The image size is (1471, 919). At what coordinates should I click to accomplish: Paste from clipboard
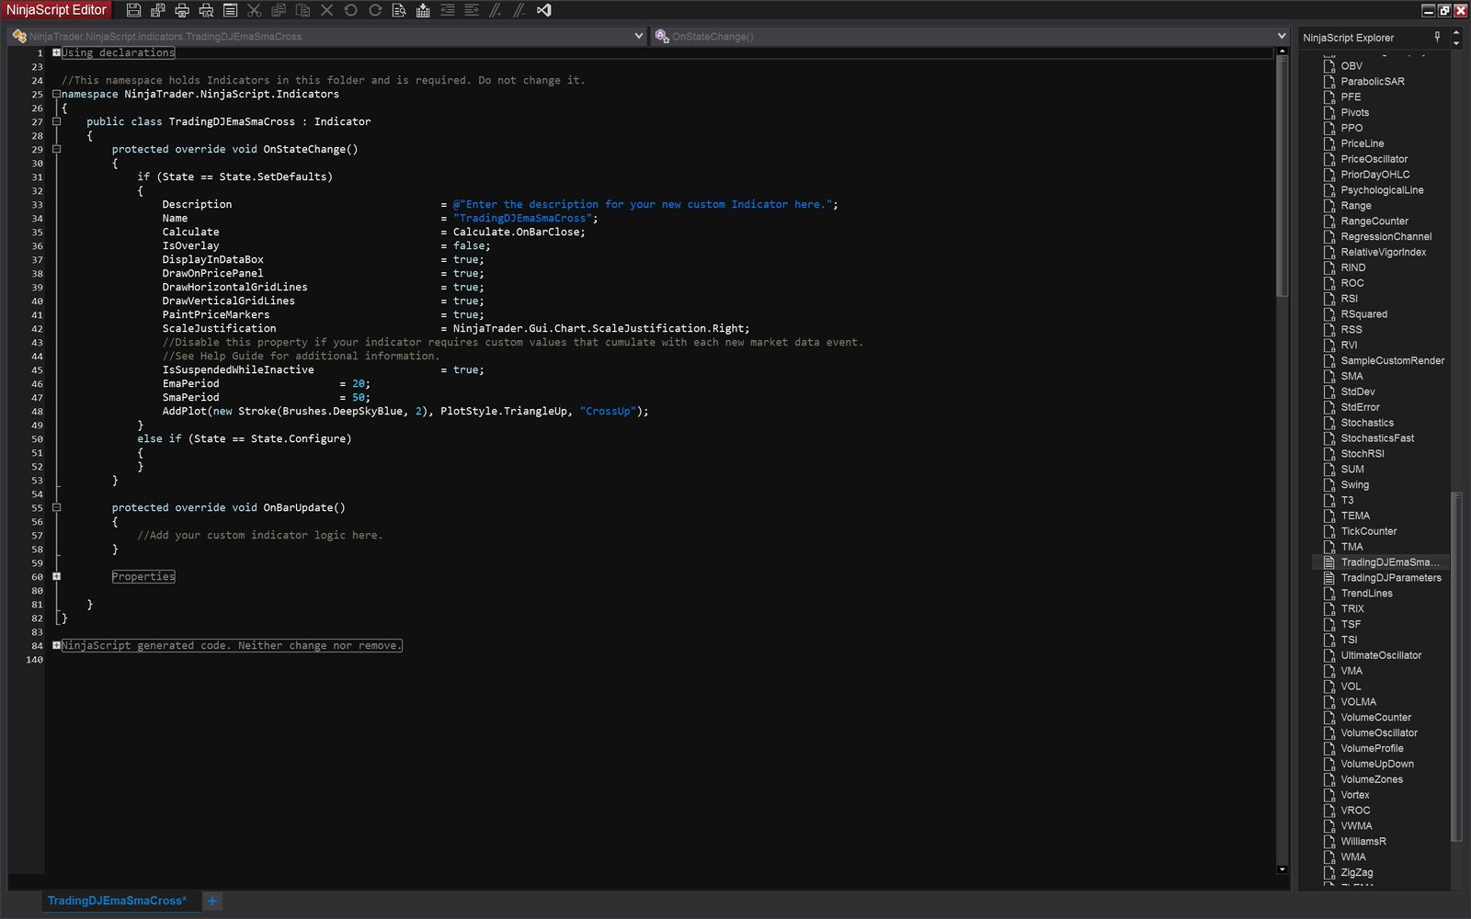click(303, 10)
